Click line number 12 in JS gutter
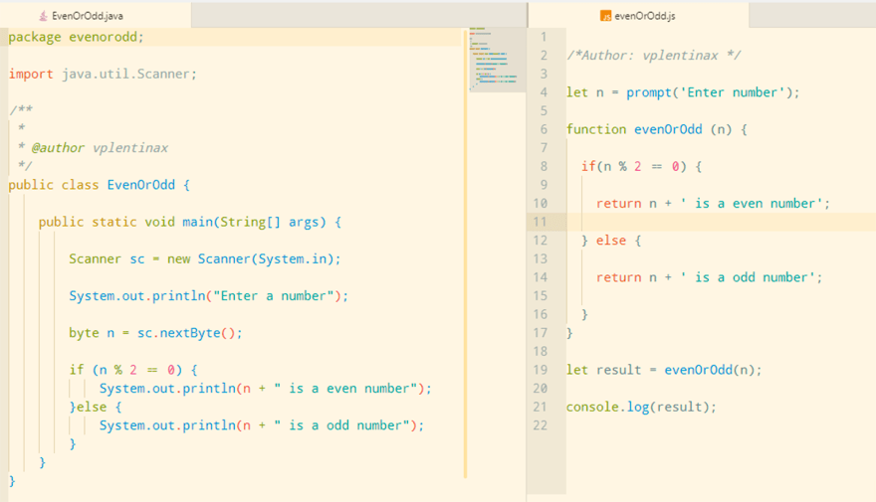 coord(540,241)
